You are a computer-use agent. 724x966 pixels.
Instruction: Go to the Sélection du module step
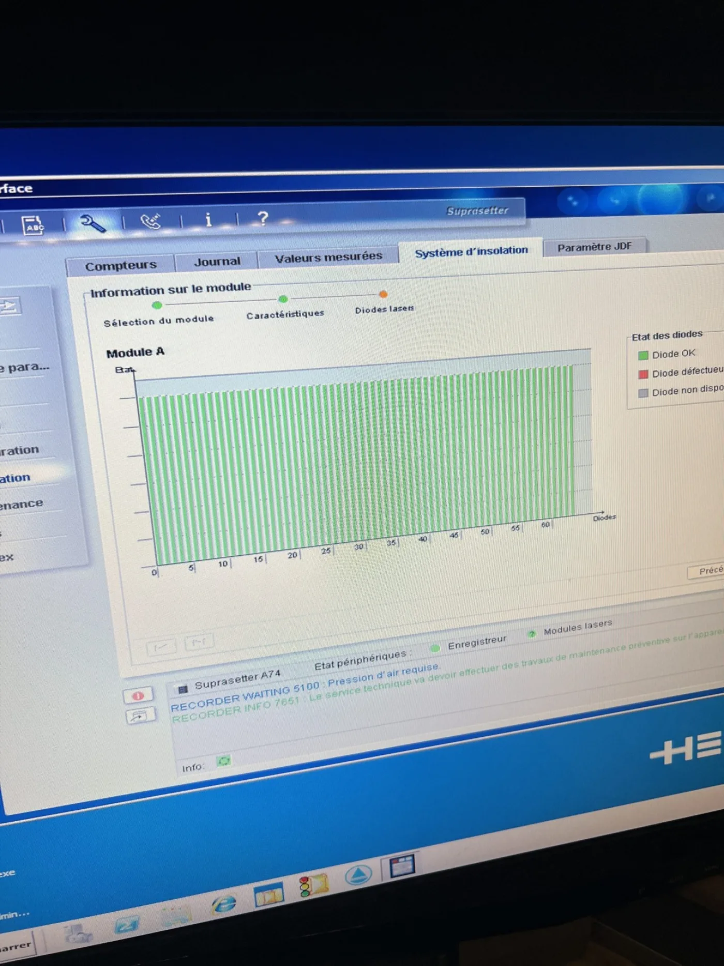(x=158, y=321)
